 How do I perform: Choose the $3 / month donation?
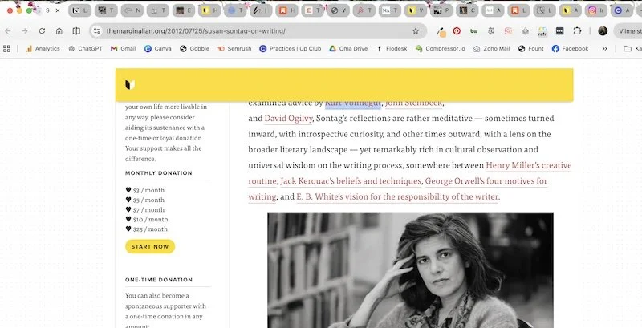(x=145, y=190)
